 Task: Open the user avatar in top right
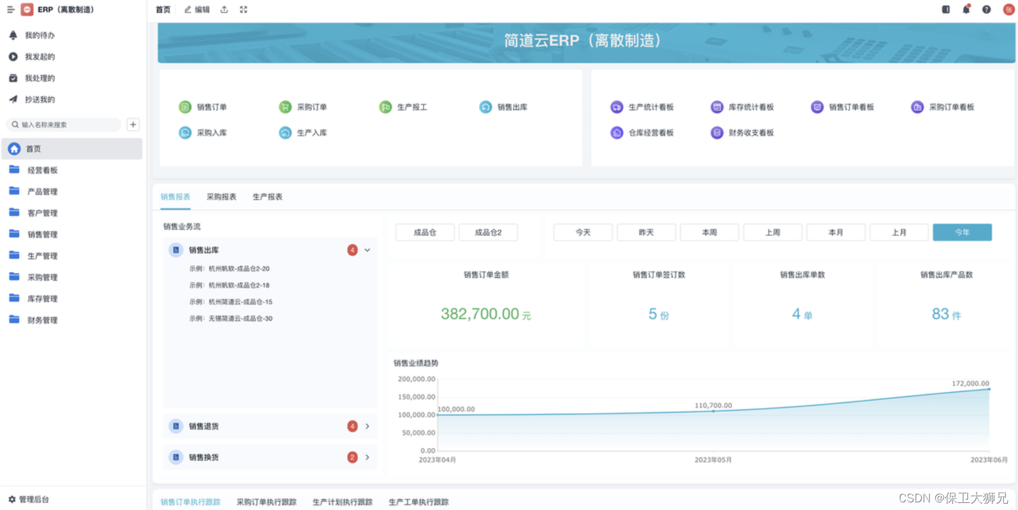pyautogui.click(x=1008, y=10)
